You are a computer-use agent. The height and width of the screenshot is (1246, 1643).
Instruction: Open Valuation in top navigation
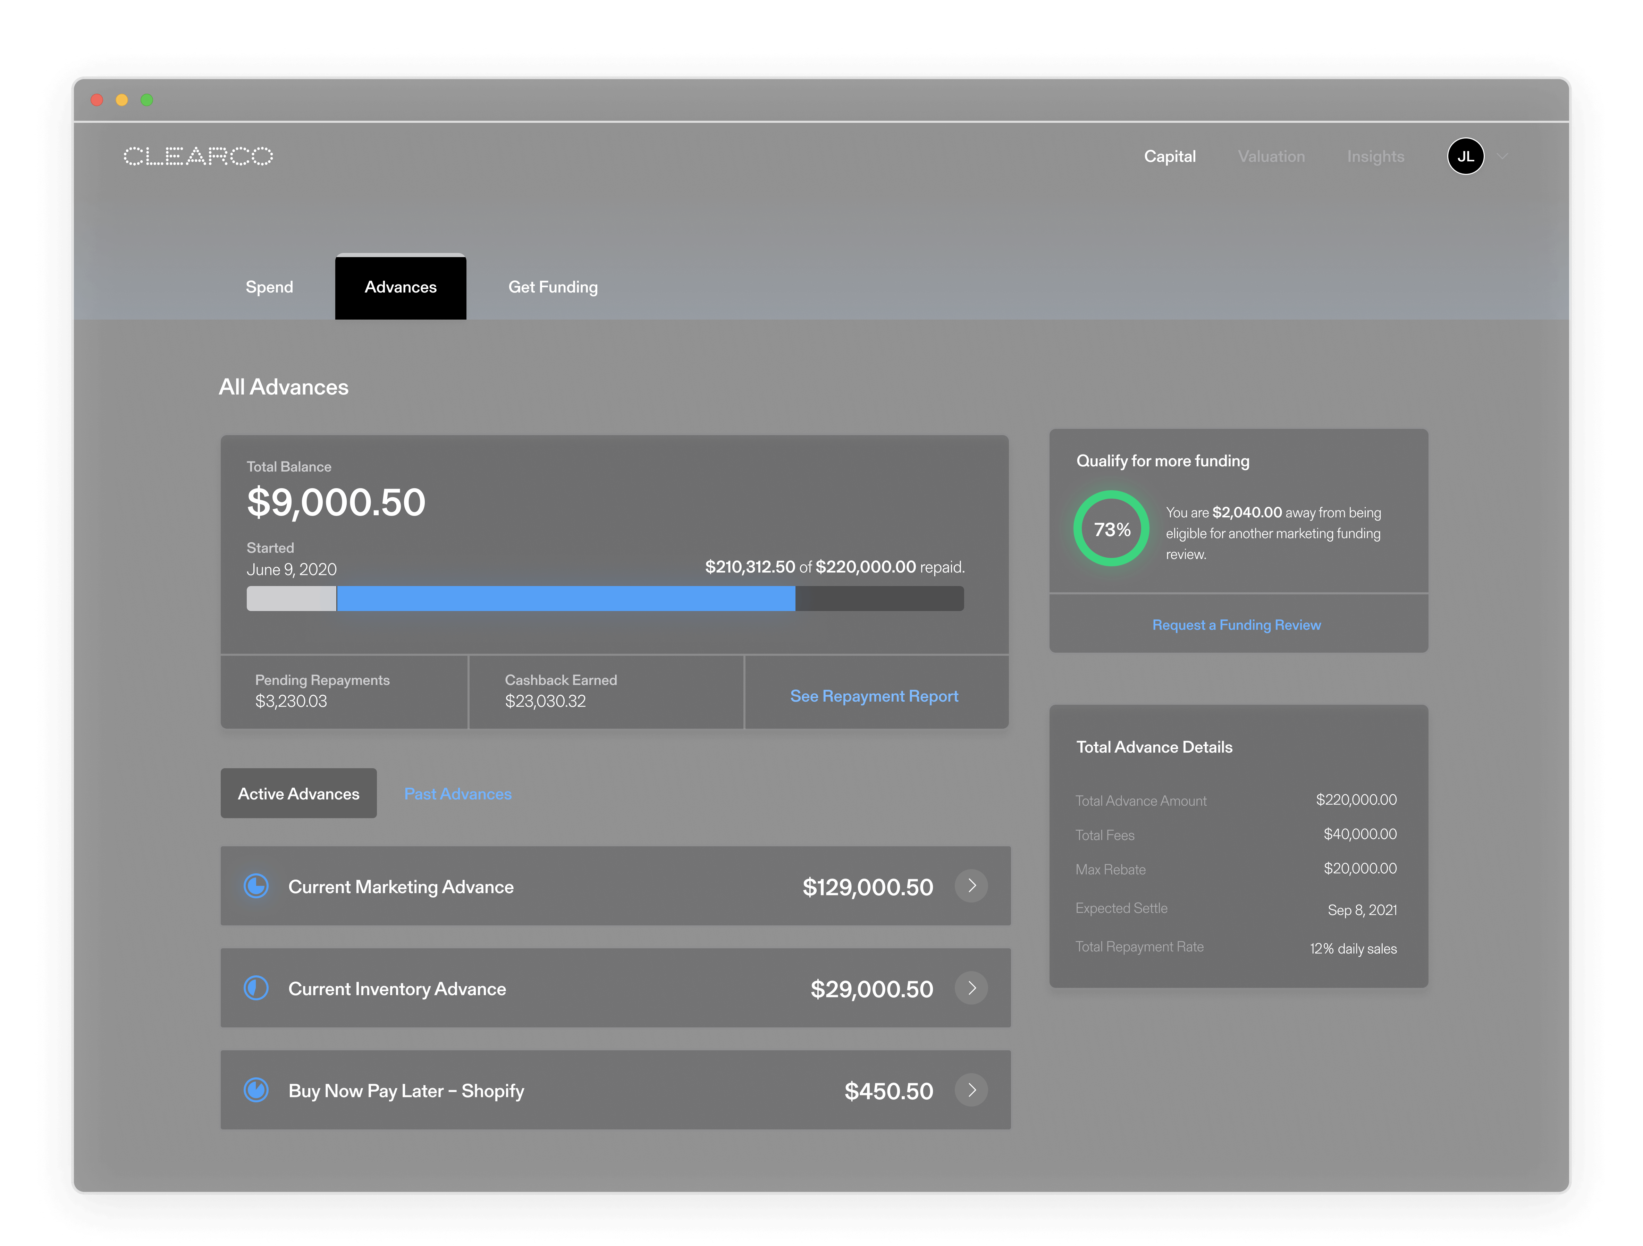(1271, 156)
